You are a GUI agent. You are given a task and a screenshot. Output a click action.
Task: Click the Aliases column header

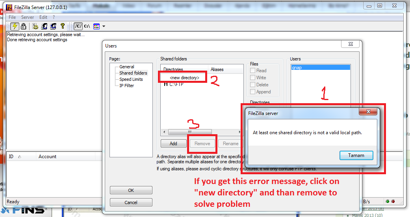click(225, 69)
